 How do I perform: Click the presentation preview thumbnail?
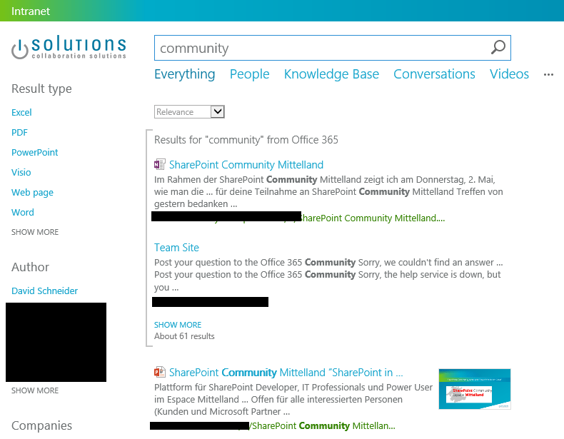click(x=474, y=389)
